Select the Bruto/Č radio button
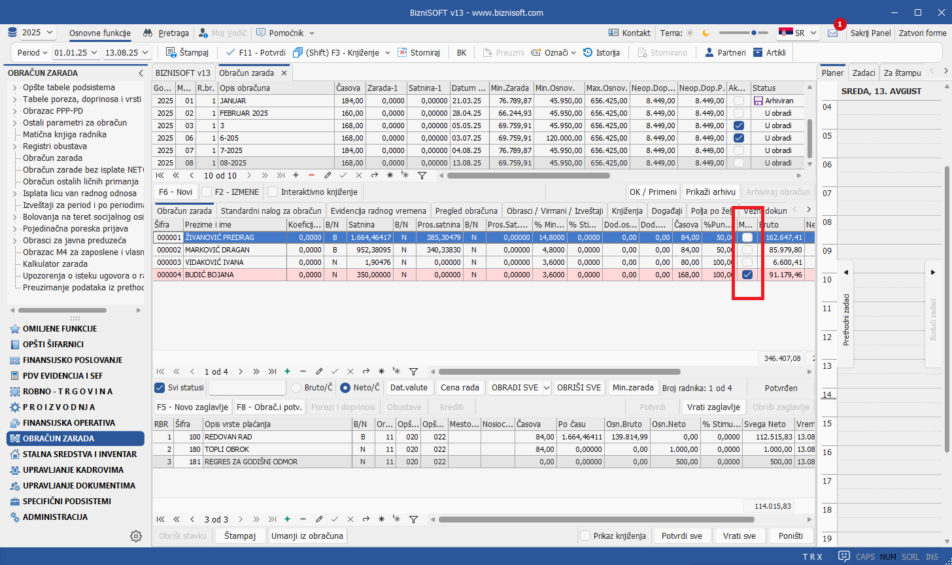The width and height of the screenshot is (952, 565). pyautogui.click(x=296, y=388)
